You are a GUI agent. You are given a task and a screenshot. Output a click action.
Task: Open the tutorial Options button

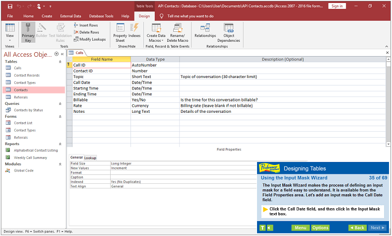point(320,228)
